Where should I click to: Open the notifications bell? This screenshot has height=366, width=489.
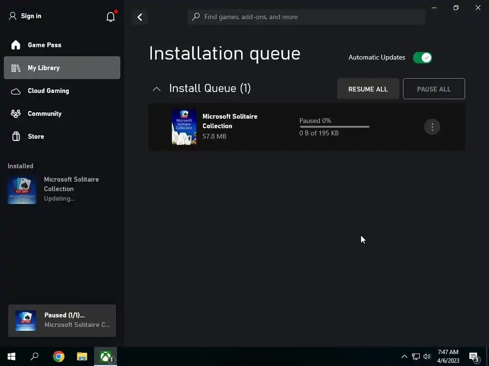click(x=111, y=17)
